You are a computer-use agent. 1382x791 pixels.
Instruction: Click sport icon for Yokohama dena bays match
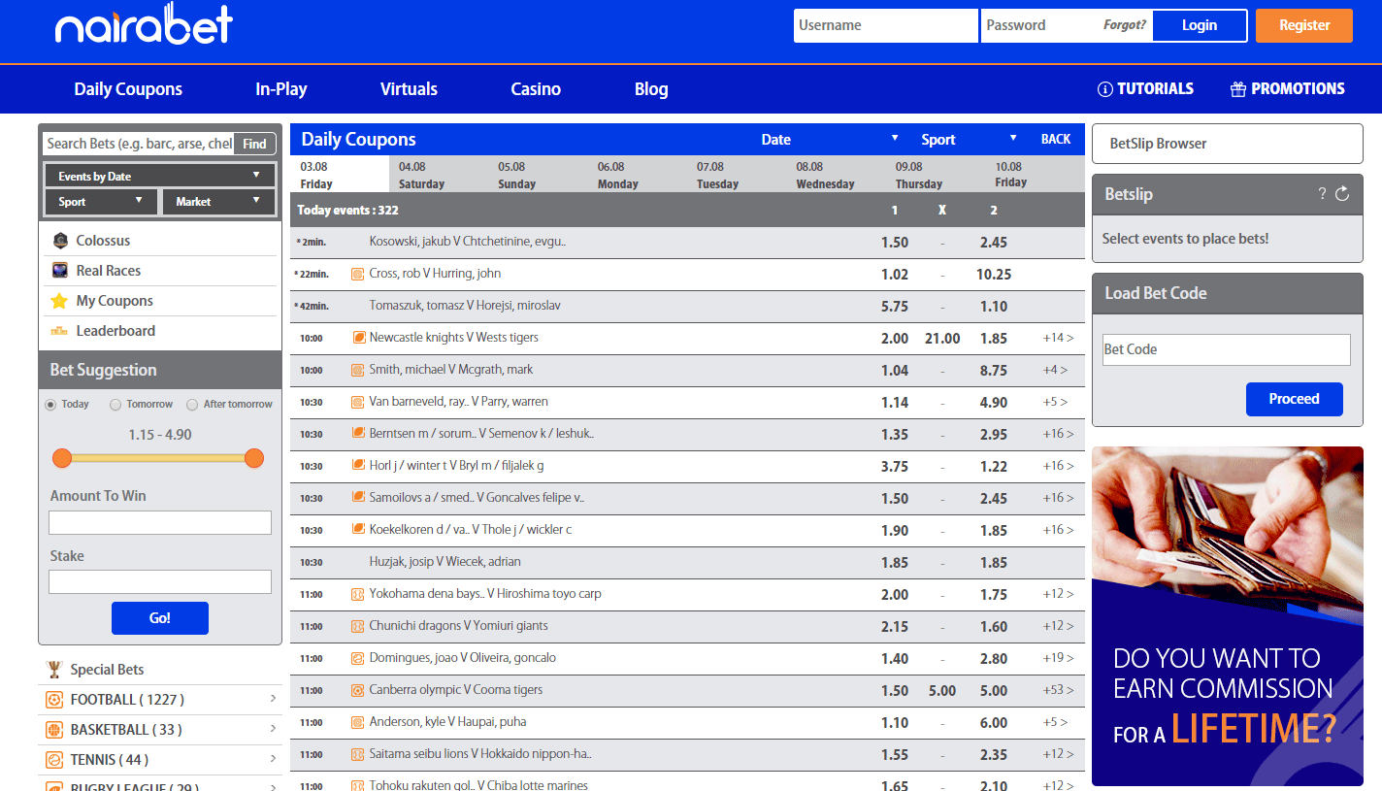point(357,594)
